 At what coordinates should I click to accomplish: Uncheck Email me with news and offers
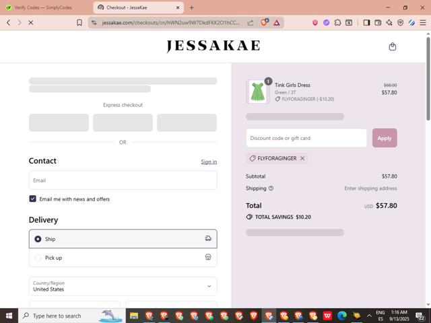tap(33, 199)
